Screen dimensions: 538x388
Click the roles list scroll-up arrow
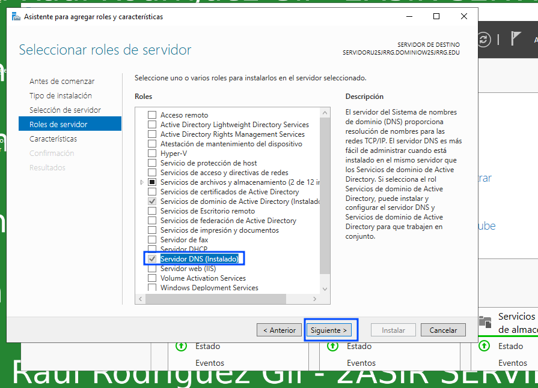[325, 113]
